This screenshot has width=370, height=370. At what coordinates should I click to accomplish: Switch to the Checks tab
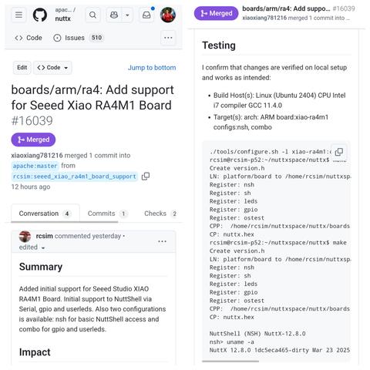pos(160,214)
